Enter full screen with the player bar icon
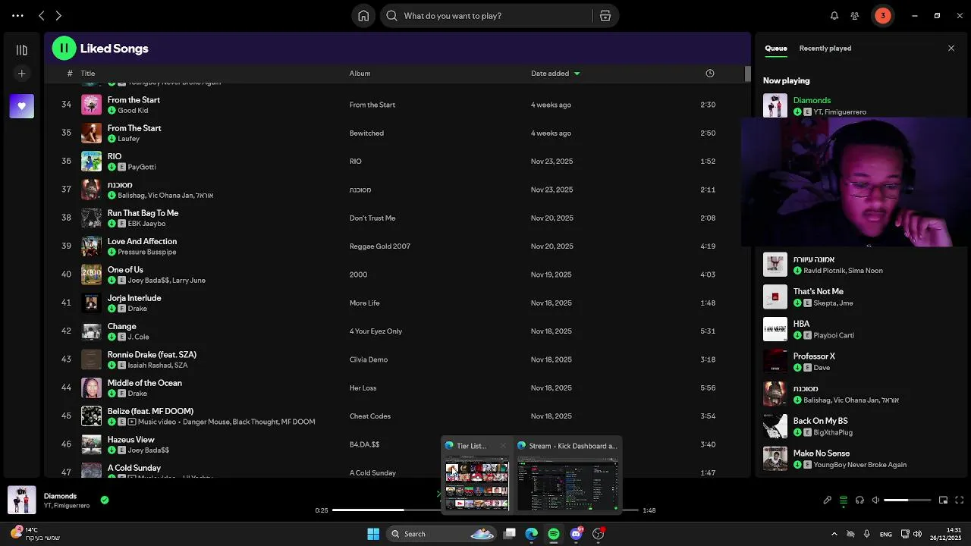The width and height of the screenshot is (971, 546). click(959, 500)
